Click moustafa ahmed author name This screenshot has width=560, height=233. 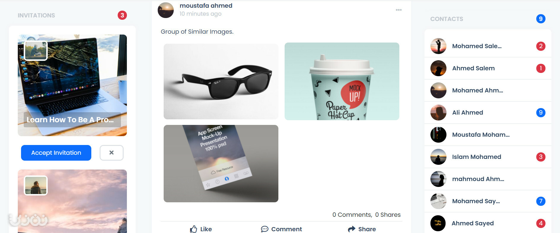pyautogui.click(x=206, y=6)
